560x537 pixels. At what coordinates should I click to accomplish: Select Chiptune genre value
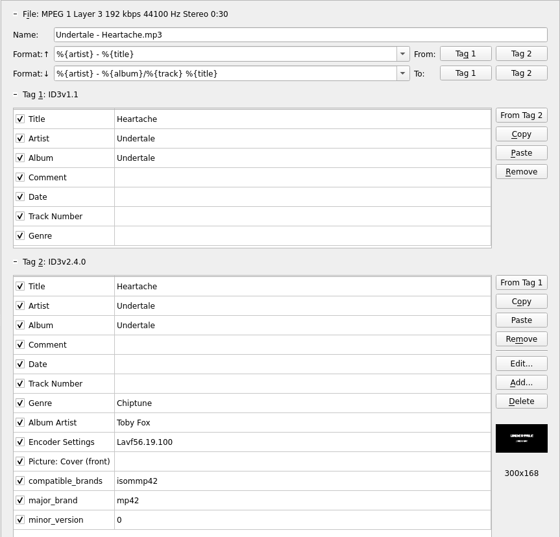302,403
